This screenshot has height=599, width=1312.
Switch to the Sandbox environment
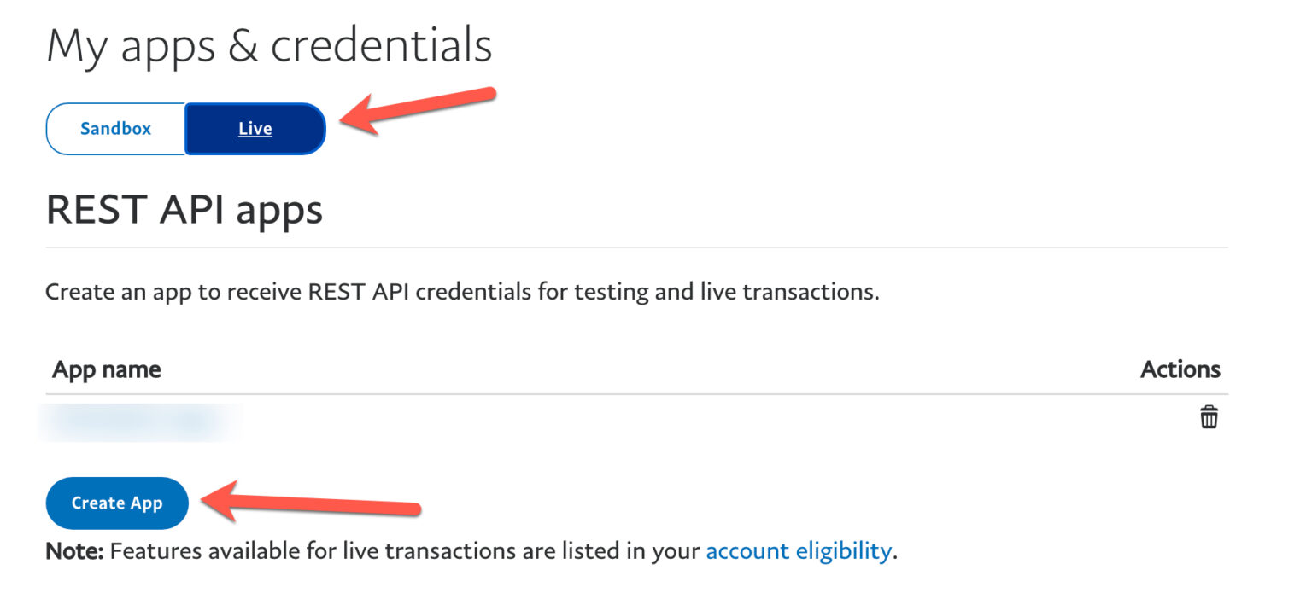pos(115,129)
